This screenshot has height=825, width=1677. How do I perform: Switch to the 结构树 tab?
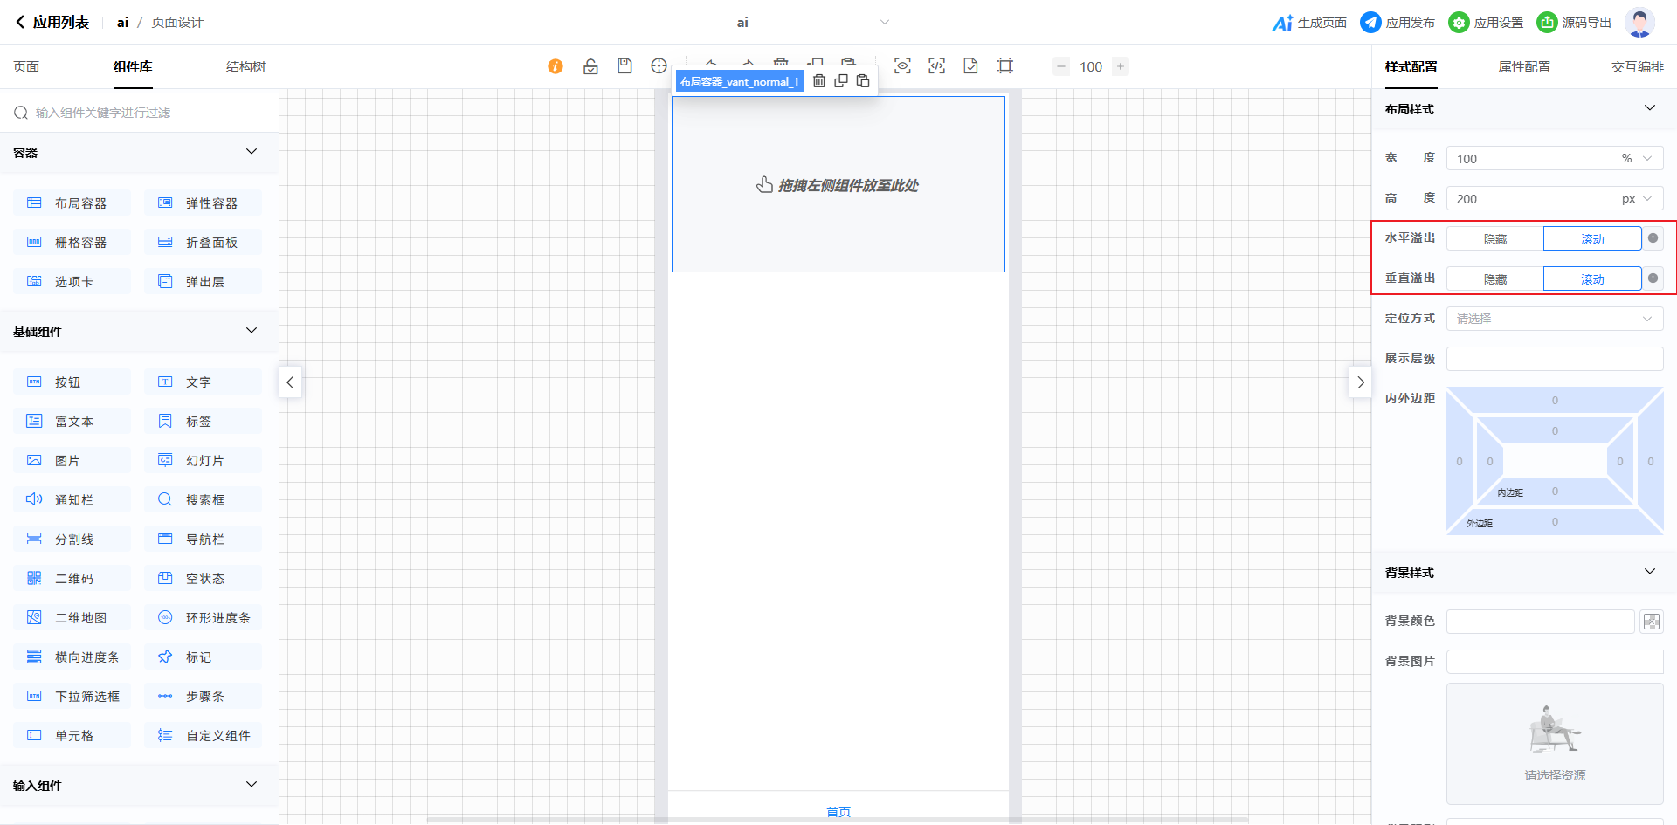[245, 67]
